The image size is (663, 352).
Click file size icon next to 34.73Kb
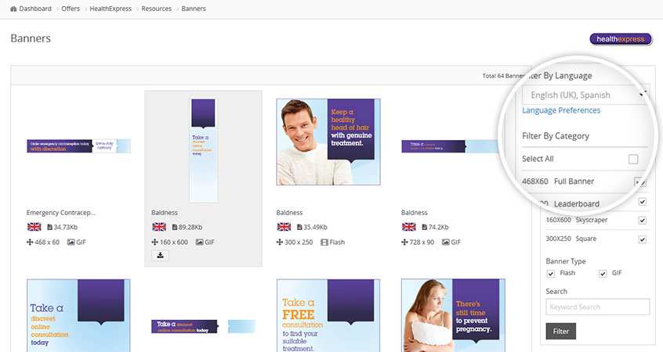pyautogui.click(x=49, y=227)
